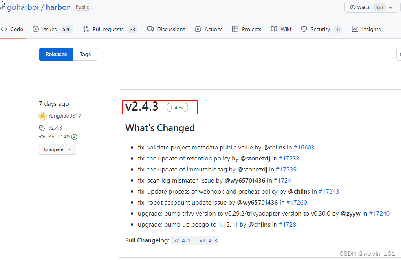Image resolution: width=401 pixels, height=260 pixels.
Task: Open pull request #17241
Action: [284, 180]
